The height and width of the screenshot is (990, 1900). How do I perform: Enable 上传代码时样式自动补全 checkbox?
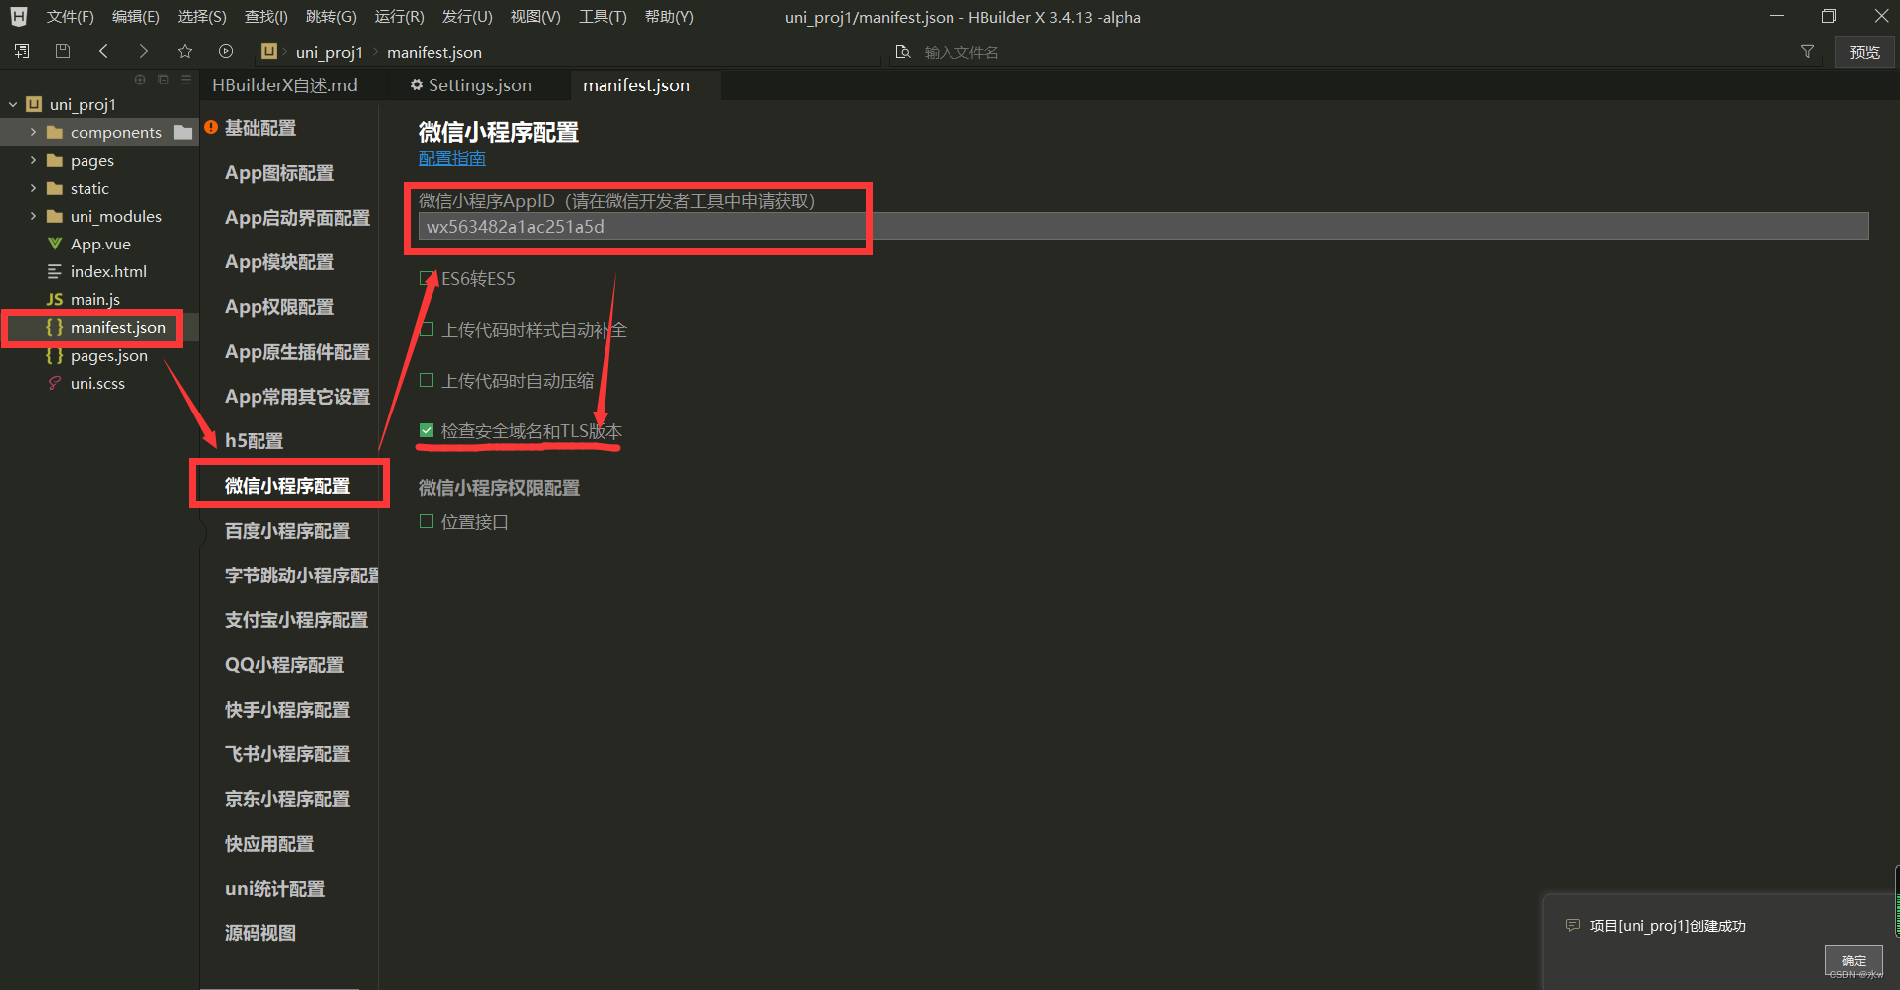coord(427,329)
